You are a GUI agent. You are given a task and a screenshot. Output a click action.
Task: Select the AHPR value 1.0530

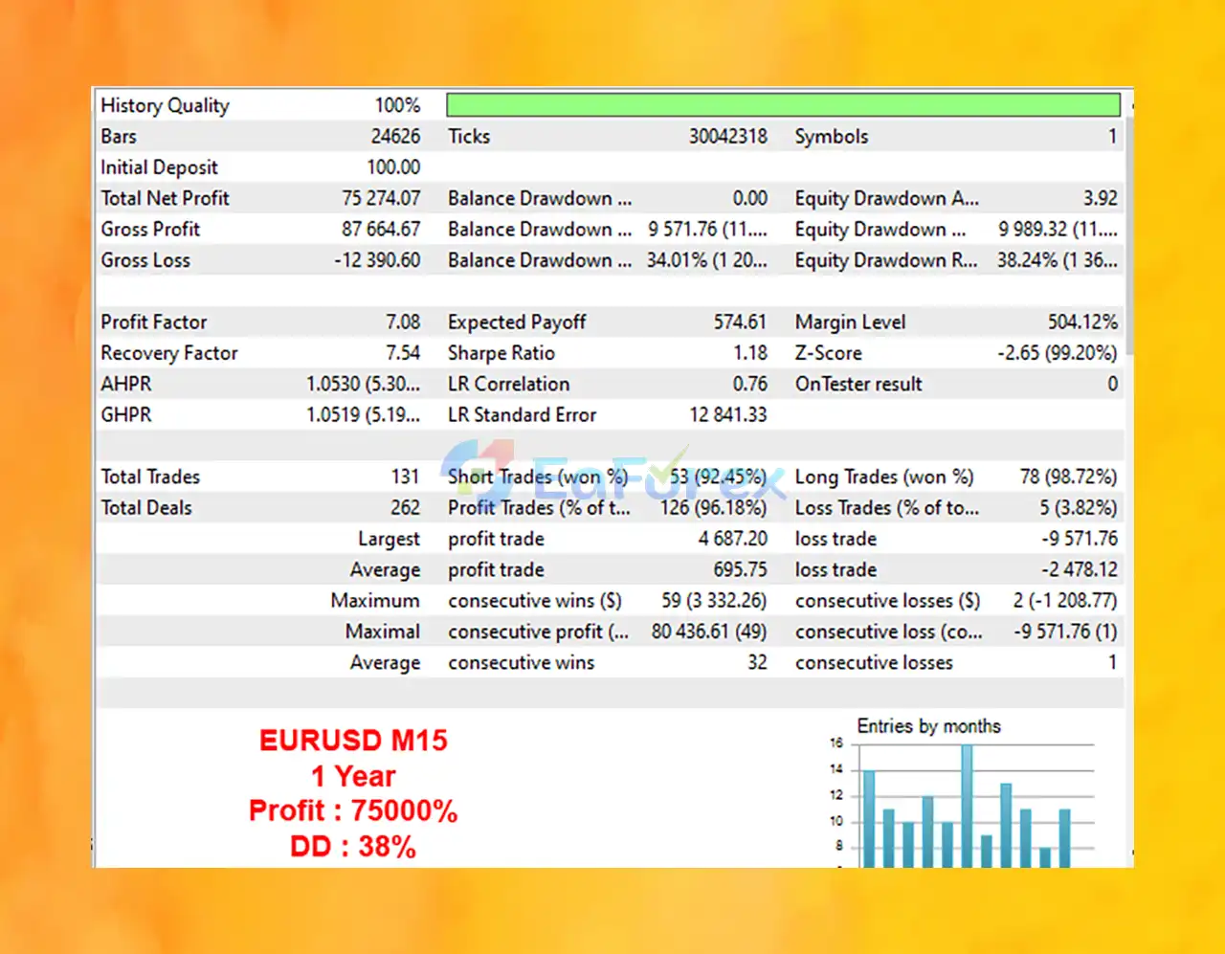(363, 384)
